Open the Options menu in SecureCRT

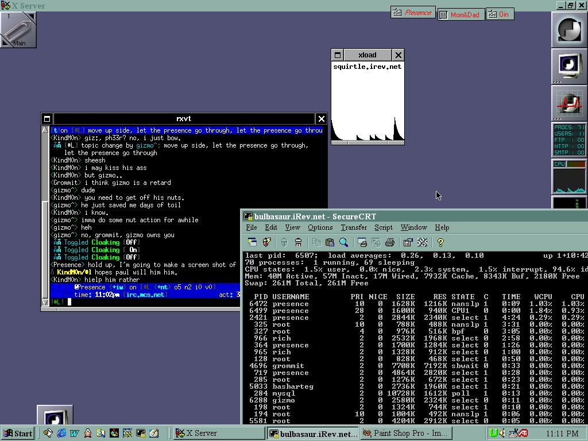point(320,227)
